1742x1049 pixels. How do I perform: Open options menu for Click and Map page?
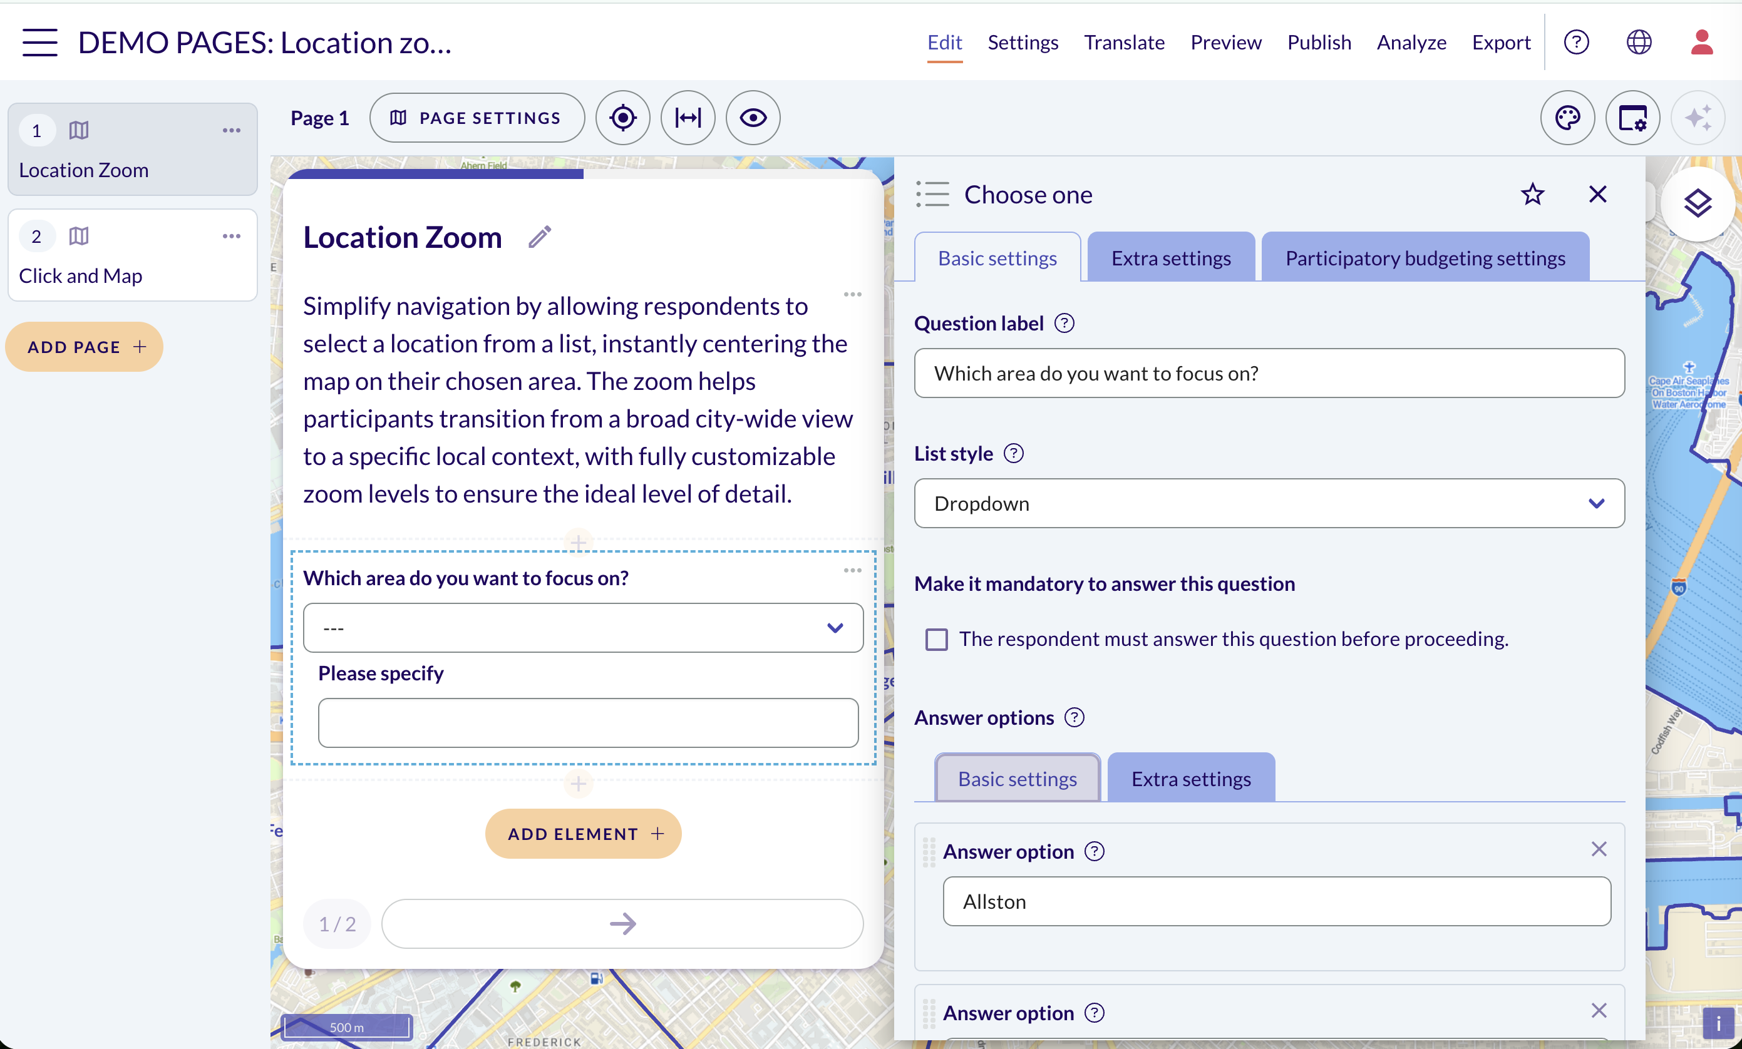click(x=231, y=236)
